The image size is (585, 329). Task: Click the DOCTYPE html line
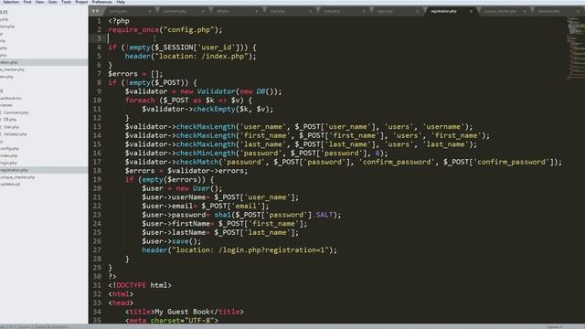point(140,285)
